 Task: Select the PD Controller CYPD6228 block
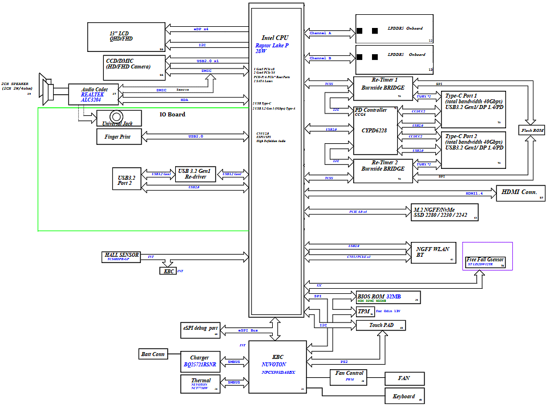(375, 131)
